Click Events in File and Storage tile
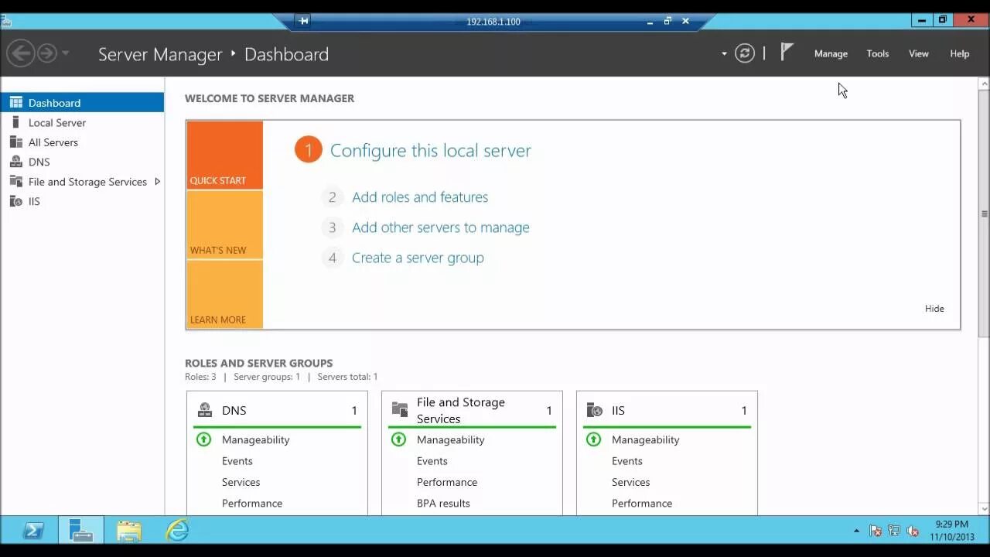The height and width of the screenshot is (557, 990). [432, 461]
